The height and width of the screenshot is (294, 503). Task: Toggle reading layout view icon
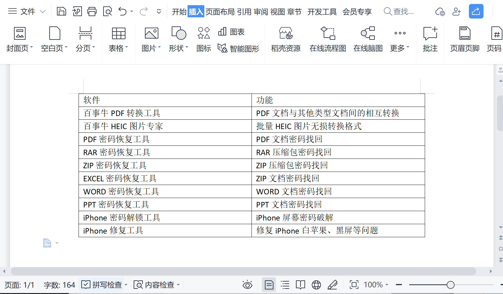pos(301,285)
